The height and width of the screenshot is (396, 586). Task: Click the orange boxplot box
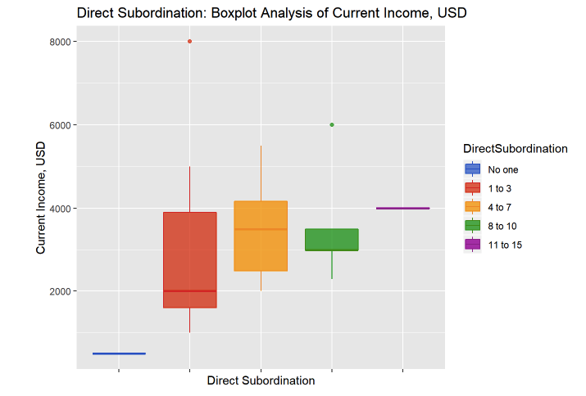[261, 236]
